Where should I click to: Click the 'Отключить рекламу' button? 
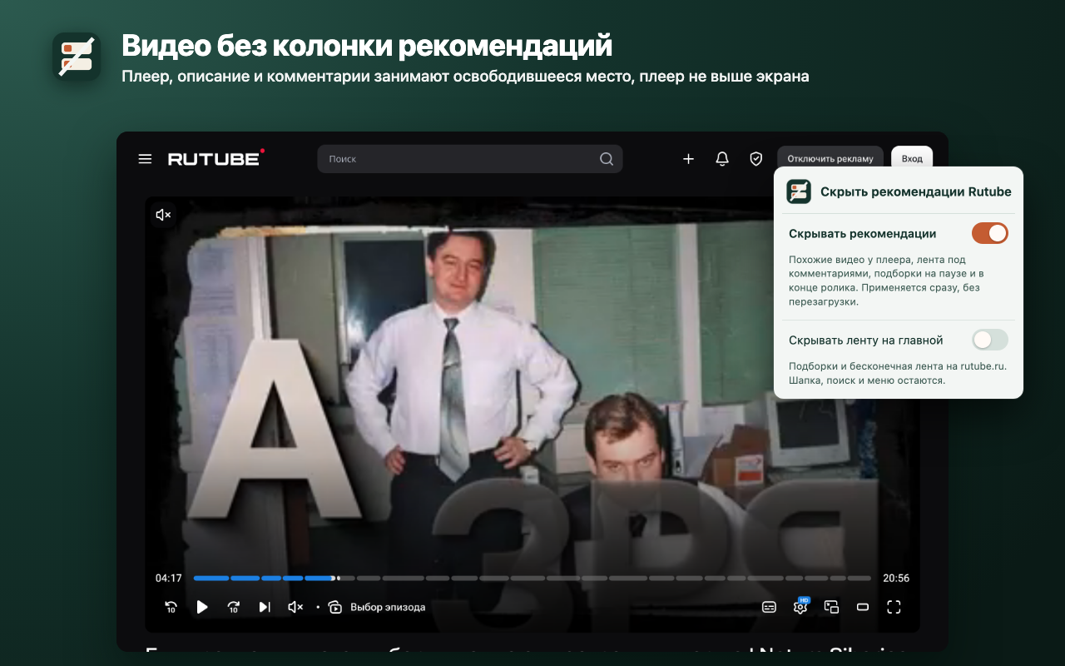point(830,159)
